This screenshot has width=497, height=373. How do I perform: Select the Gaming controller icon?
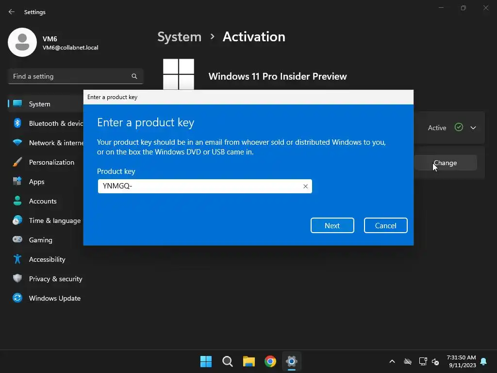pos(17,239)
